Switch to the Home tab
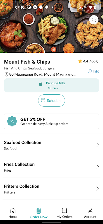The height and width of the screenshot is (224, 103). pos(13,213)
